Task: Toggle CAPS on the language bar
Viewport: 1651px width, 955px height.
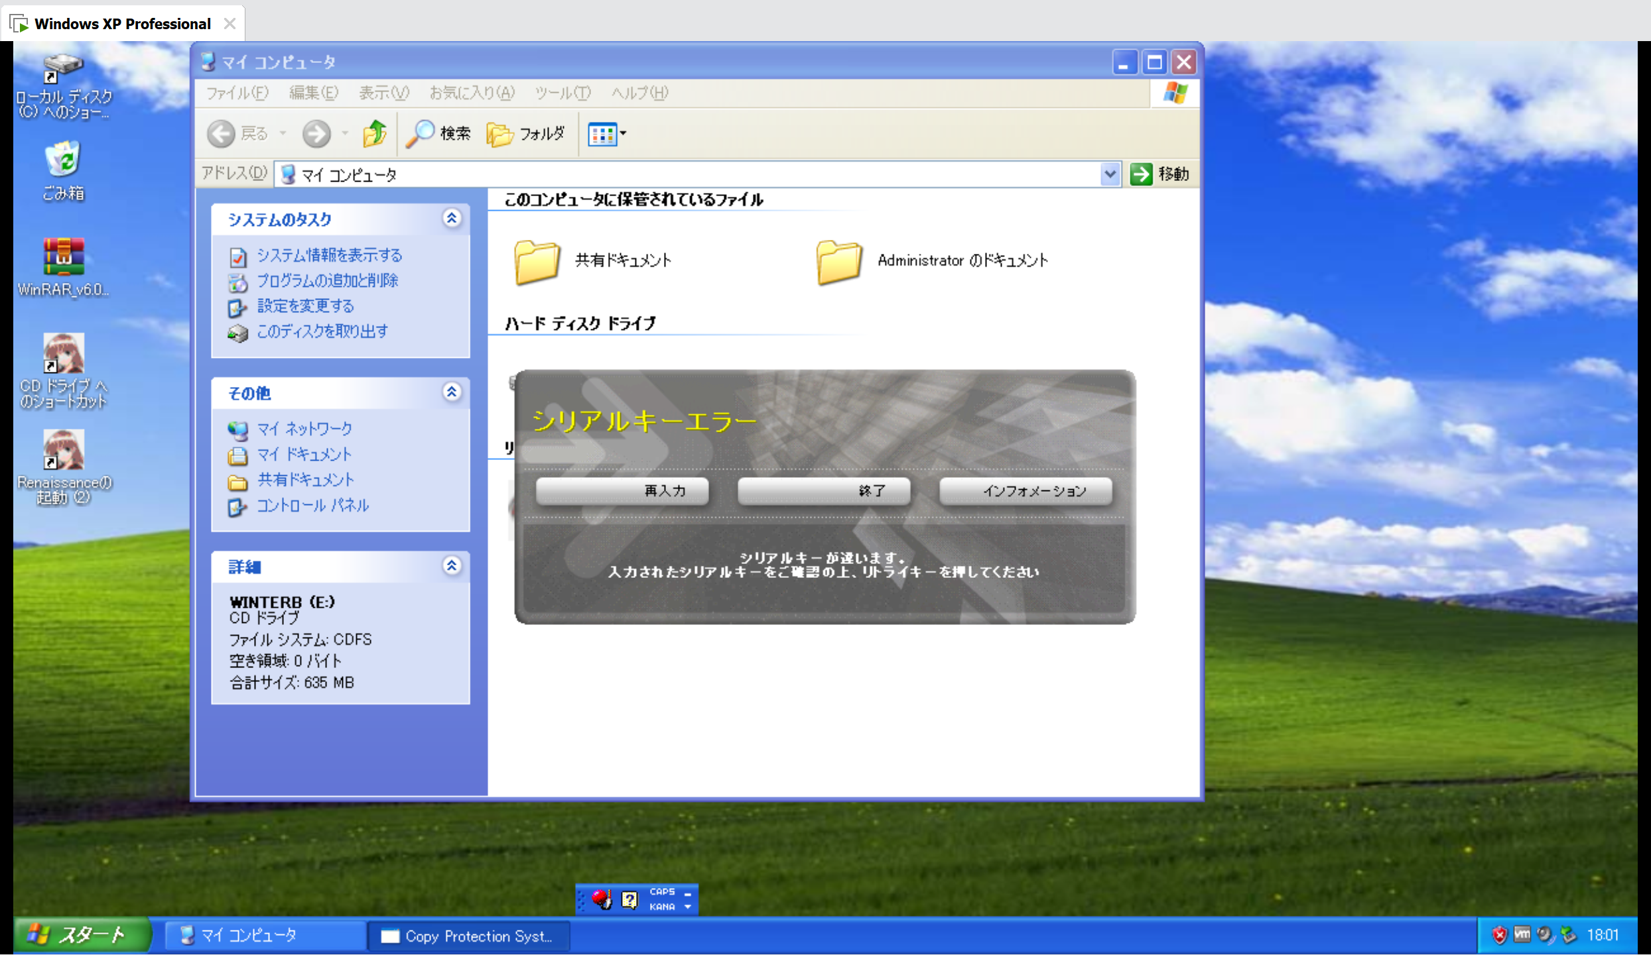Action: click(x=662, y=891)
